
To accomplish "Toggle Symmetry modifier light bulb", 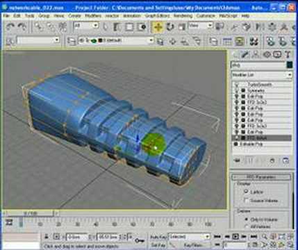I will click(x=236, y=91).
